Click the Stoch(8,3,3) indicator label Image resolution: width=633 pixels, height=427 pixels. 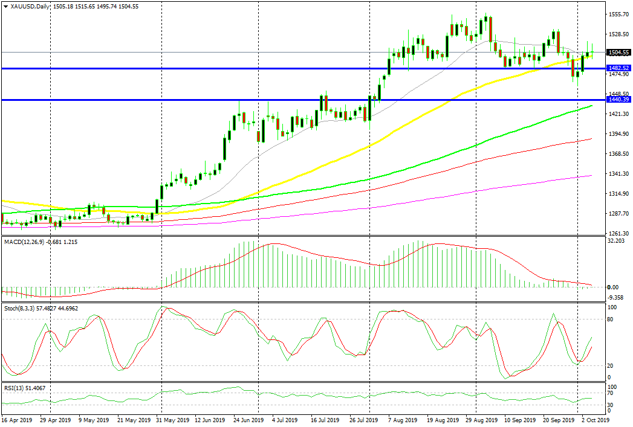[x=21, y=308]
